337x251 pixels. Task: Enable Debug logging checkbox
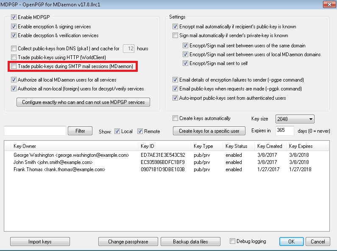(232, 241)
